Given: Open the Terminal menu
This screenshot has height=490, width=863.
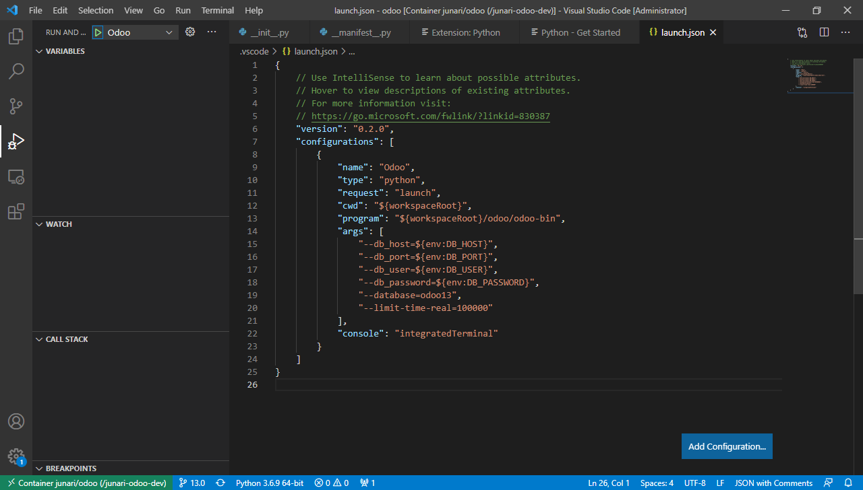Looking at the screenshot, I should coord(217,11).
